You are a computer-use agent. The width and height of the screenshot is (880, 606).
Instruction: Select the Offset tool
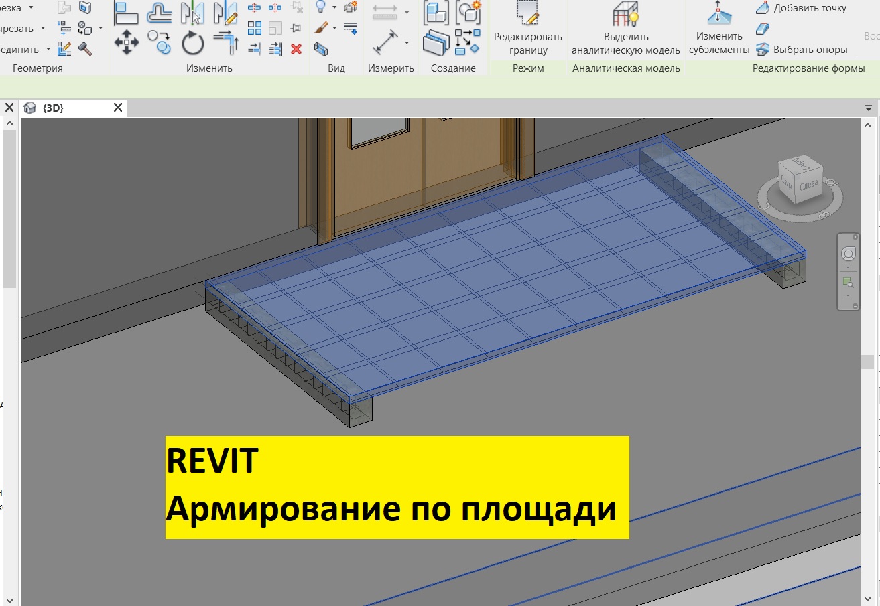[160, 13]
